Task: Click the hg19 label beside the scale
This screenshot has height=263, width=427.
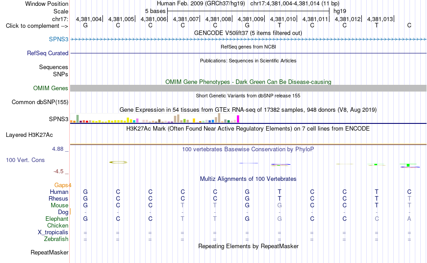Action: click(340, 11)
